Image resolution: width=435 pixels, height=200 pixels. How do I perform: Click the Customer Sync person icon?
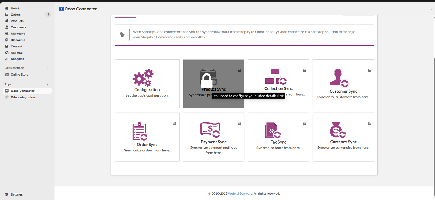[x=339, y=78]
